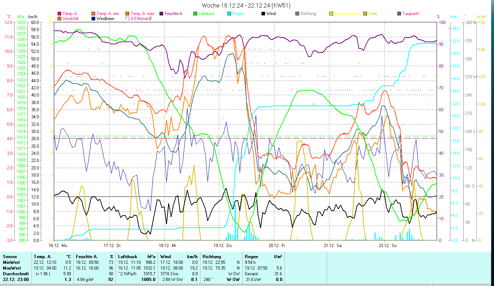Click the yellow Sonnenschein legend swatch
494x286 pixels.
click(331, 14)
